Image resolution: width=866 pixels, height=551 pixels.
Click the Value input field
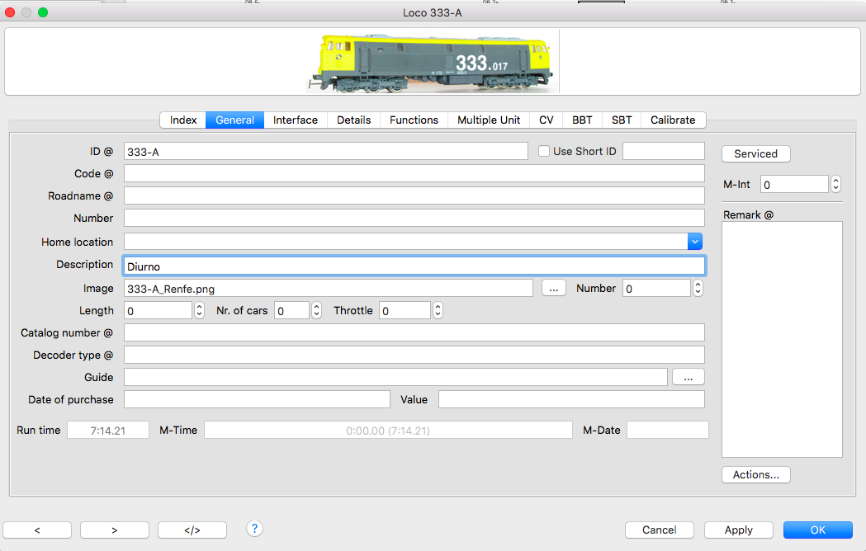click(571, 399)
